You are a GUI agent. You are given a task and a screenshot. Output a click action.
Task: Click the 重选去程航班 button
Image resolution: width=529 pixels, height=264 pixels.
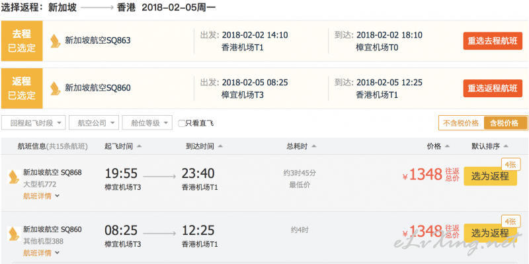coord(493,41)
